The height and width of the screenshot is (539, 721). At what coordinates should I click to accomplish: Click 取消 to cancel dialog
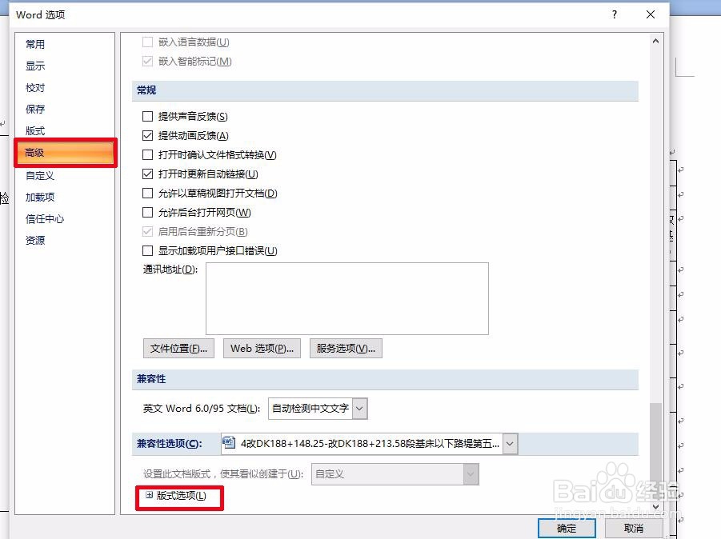[634, 529]
